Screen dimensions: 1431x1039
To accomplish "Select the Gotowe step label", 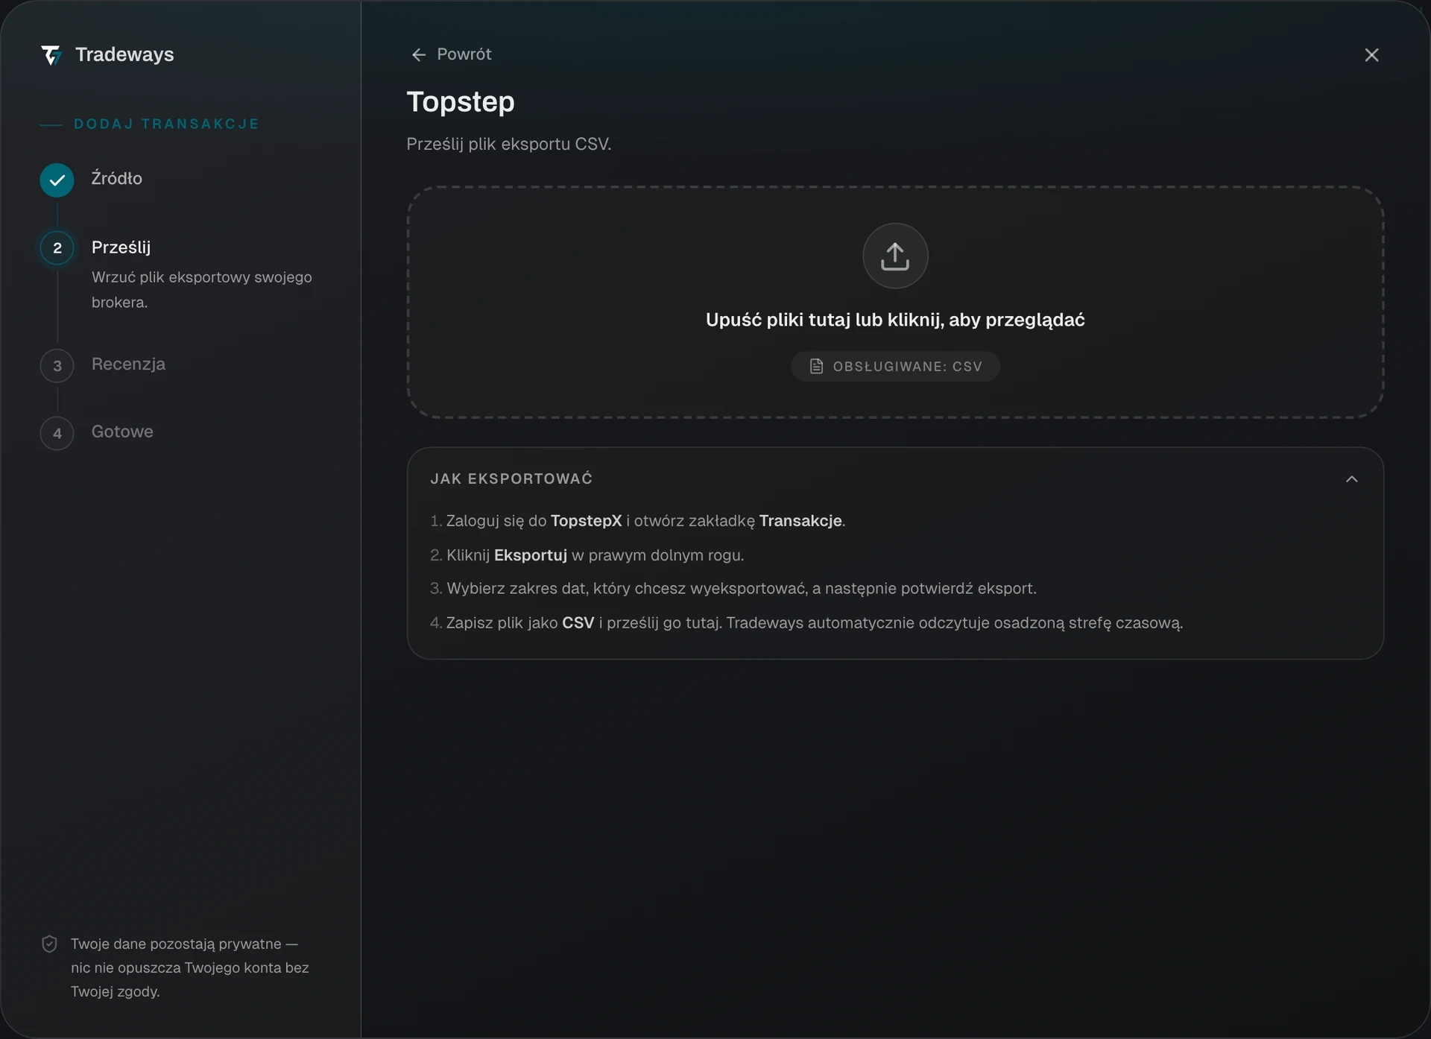I will point(122,432).
